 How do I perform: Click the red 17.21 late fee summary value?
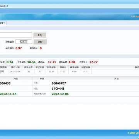coord(52,62)
